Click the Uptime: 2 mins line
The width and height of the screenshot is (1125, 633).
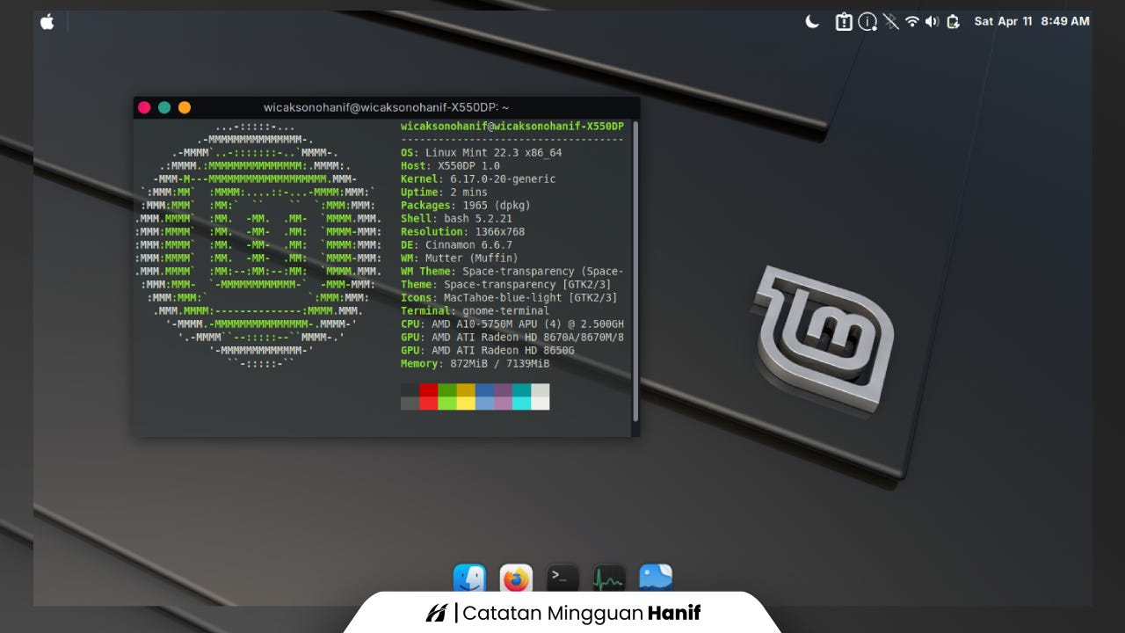[444, 193]
